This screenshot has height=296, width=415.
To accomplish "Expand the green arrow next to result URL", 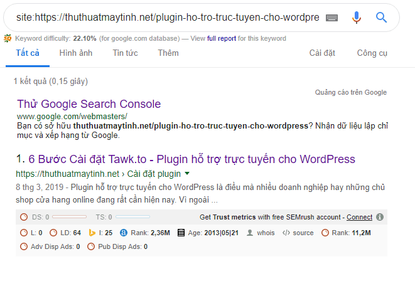I will pyautogui.click(x=187, y=173).
